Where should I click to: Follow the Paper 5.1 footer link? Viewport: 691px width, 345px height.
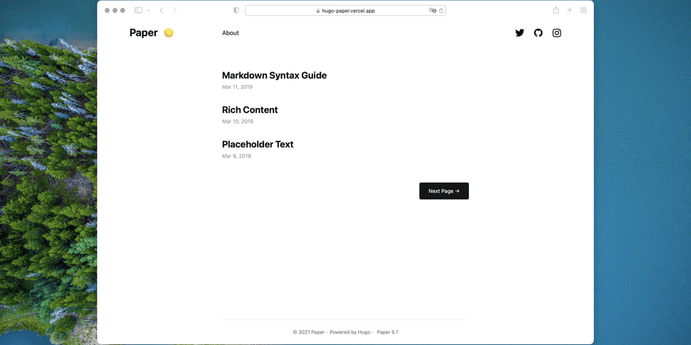387,332
